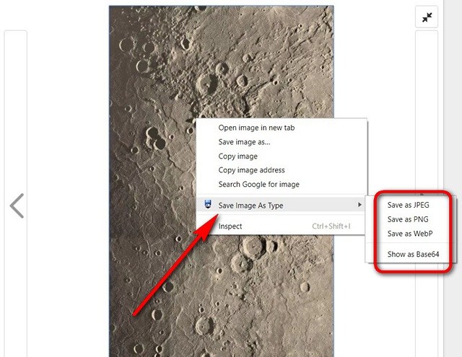This screenshot has height=357, width=462.
Task: Select Save image as... entry
Action: 244,142
